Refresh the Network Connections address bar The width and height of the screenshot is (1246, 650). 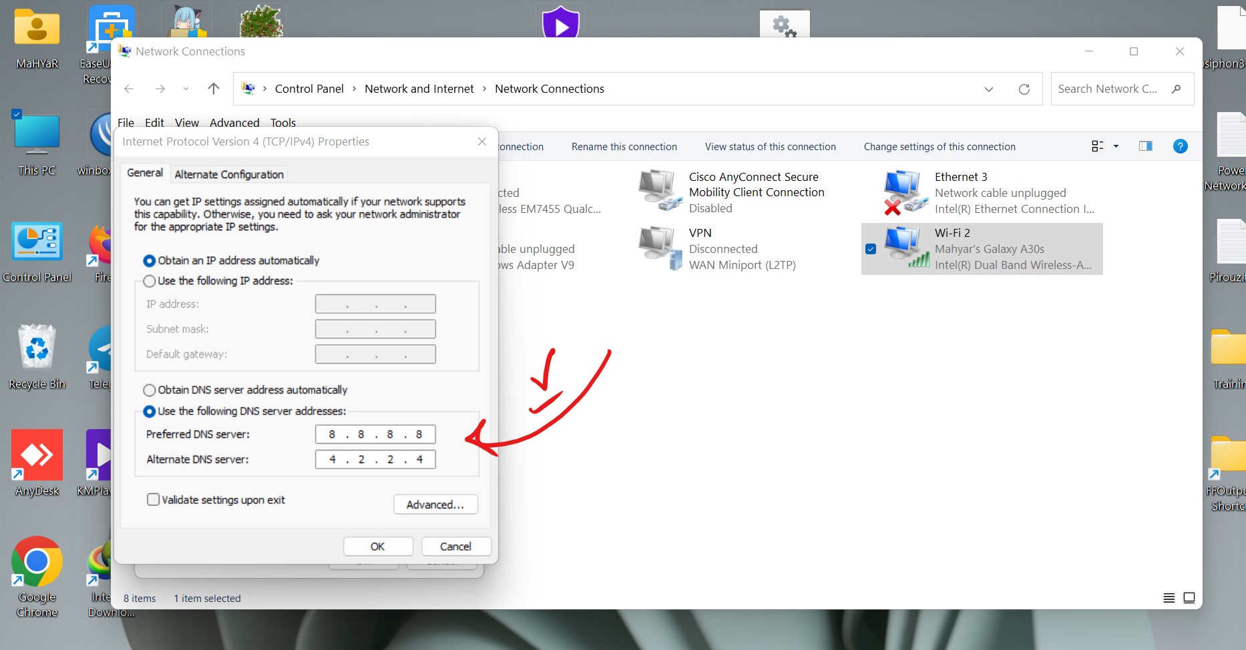click(x=1024, y=89)
